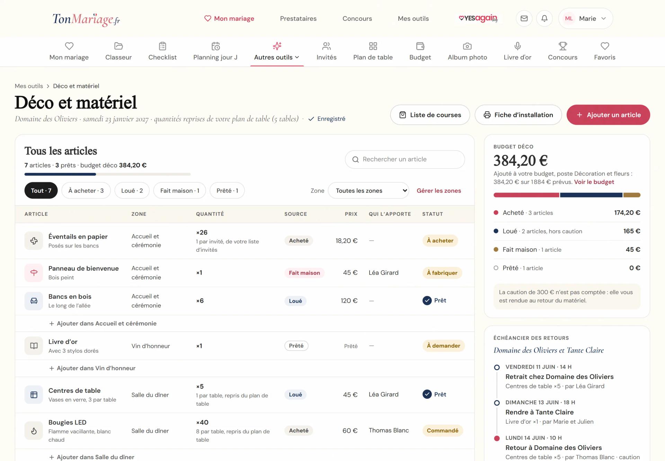Open the Commandé status badge
The image size is (665, 461).
[442, 431]
